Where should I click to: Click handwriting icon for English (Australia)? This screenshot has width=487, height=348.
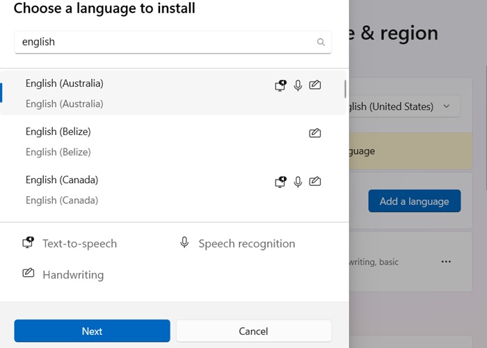pos(315,85)
